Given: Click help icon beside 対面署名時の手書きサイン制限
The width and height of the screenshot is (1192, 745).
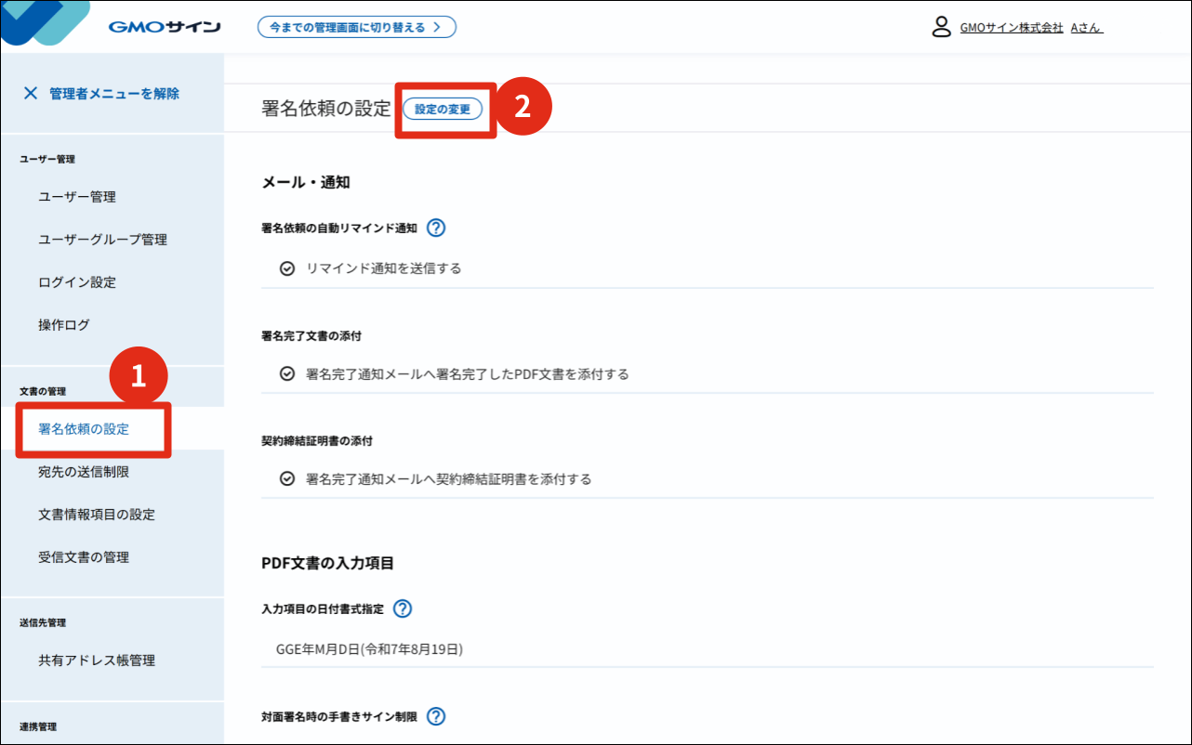Looking at the screenshot, I should click(x=436, y=717).
